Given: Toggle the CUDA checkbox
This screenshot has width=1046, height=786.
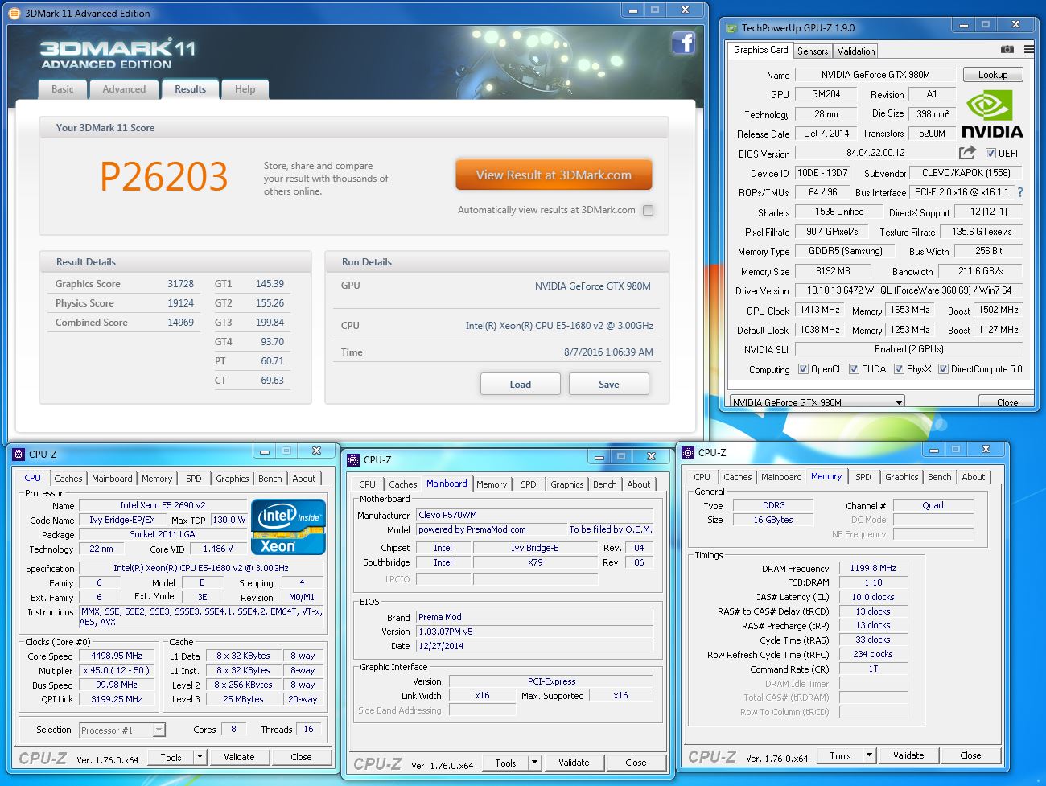Looking at the screenshot, I should pos(854,369).
